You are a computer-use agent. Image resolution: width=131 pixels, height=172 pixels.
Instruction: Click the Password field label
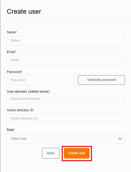pos(14,72)
